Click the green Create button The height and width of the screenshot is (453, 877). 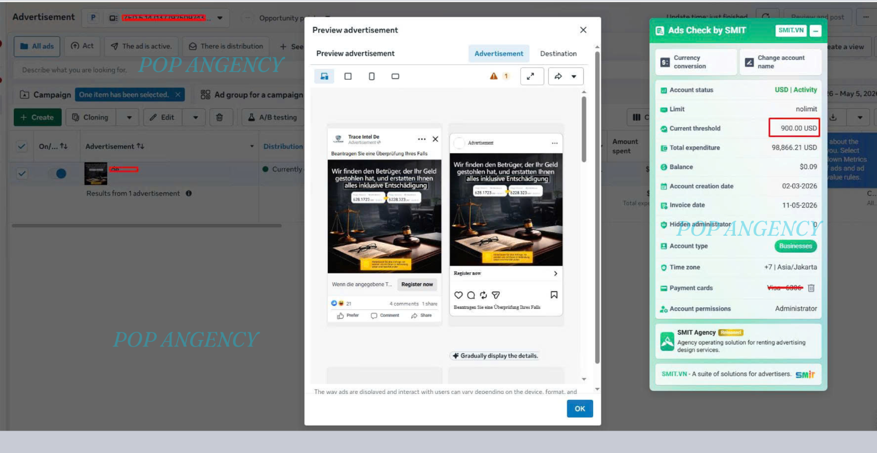coord(37,117)
